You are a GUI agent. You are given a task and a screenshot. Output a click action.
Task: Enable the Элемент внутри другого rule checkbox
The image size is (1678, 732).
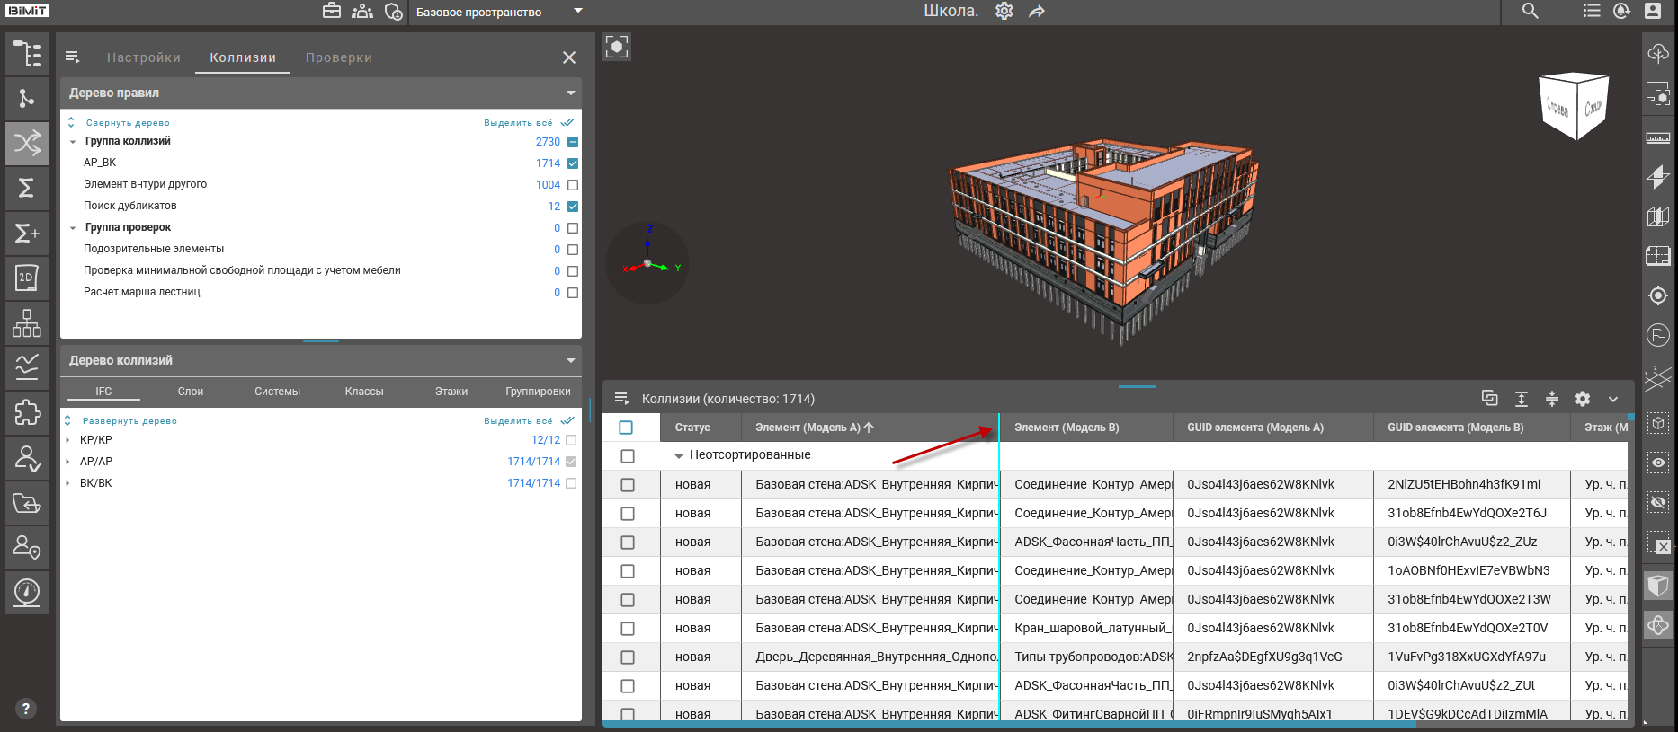pyautogui.click(x=573, y=185)
